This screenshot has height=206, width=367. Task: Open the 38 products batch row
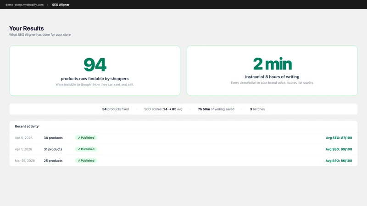(183, 138)
